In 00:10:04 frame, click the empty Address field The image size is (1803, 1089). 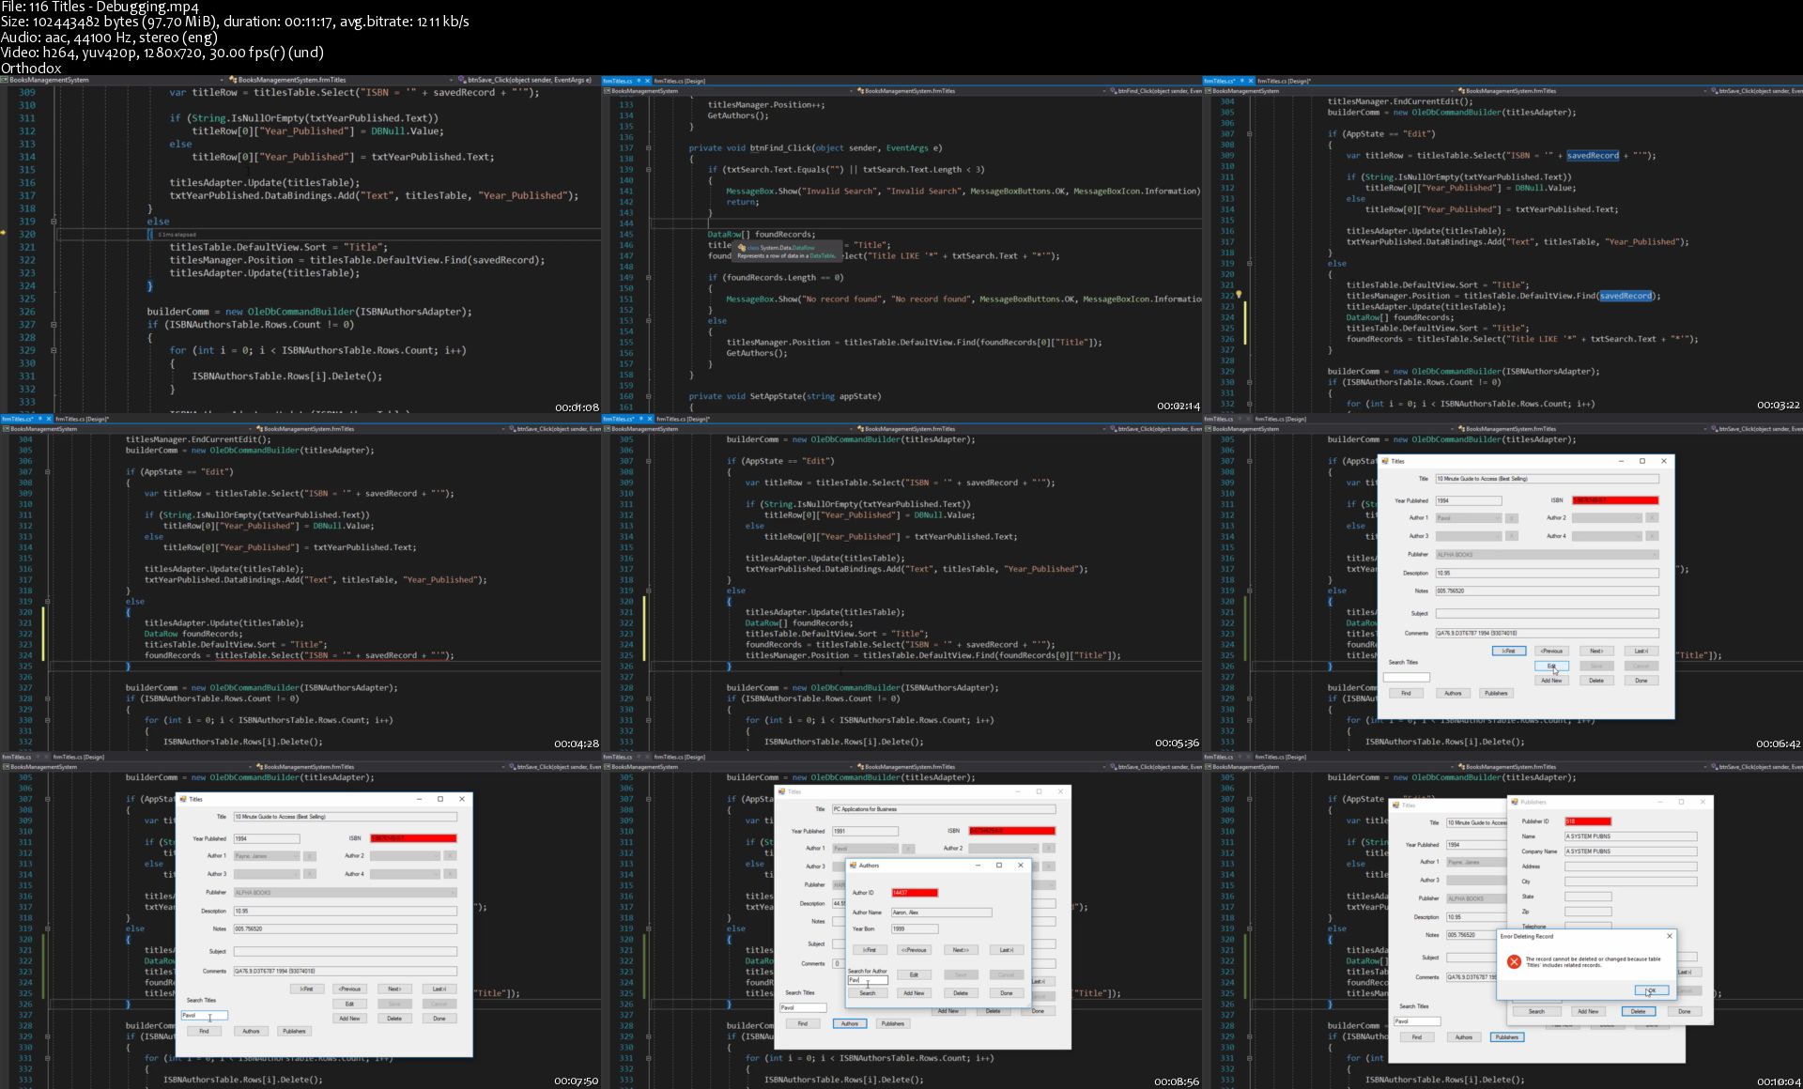click(x=1630, y=867)
